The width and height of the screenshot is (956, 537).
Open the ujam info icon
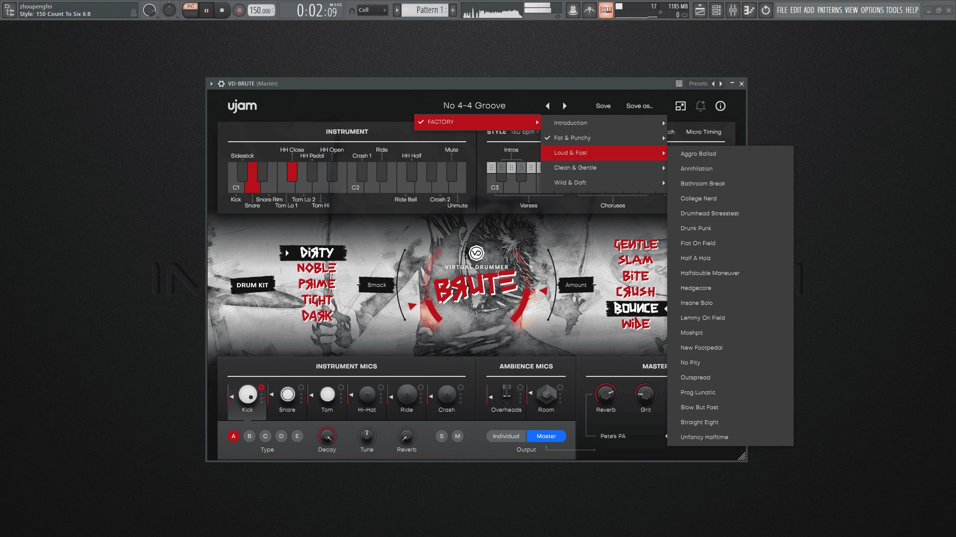click(720, 106)
